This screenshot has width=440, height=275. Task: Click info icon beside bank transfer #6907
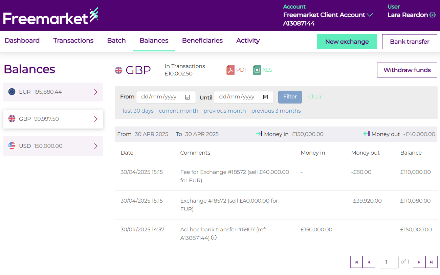pyautogui.click(x=214, y=238)
